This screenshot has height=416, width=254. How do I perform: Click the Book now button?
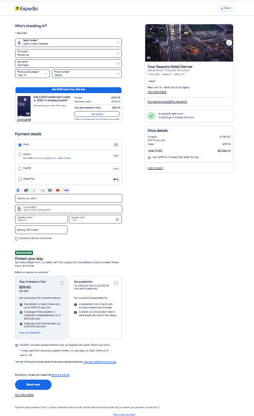(33, 384)
